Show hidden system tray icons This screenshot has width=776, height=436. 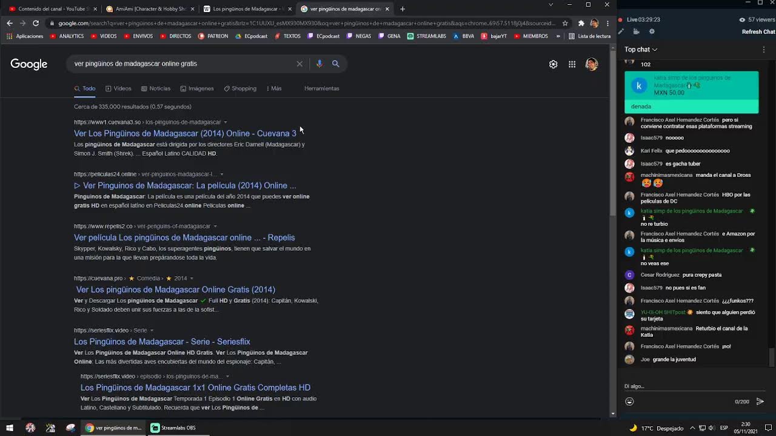coord(692,428)
